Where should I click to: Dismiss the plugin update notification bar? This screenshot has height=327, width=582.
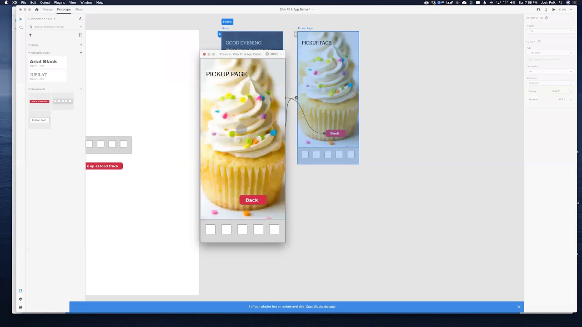coord(519,307)
